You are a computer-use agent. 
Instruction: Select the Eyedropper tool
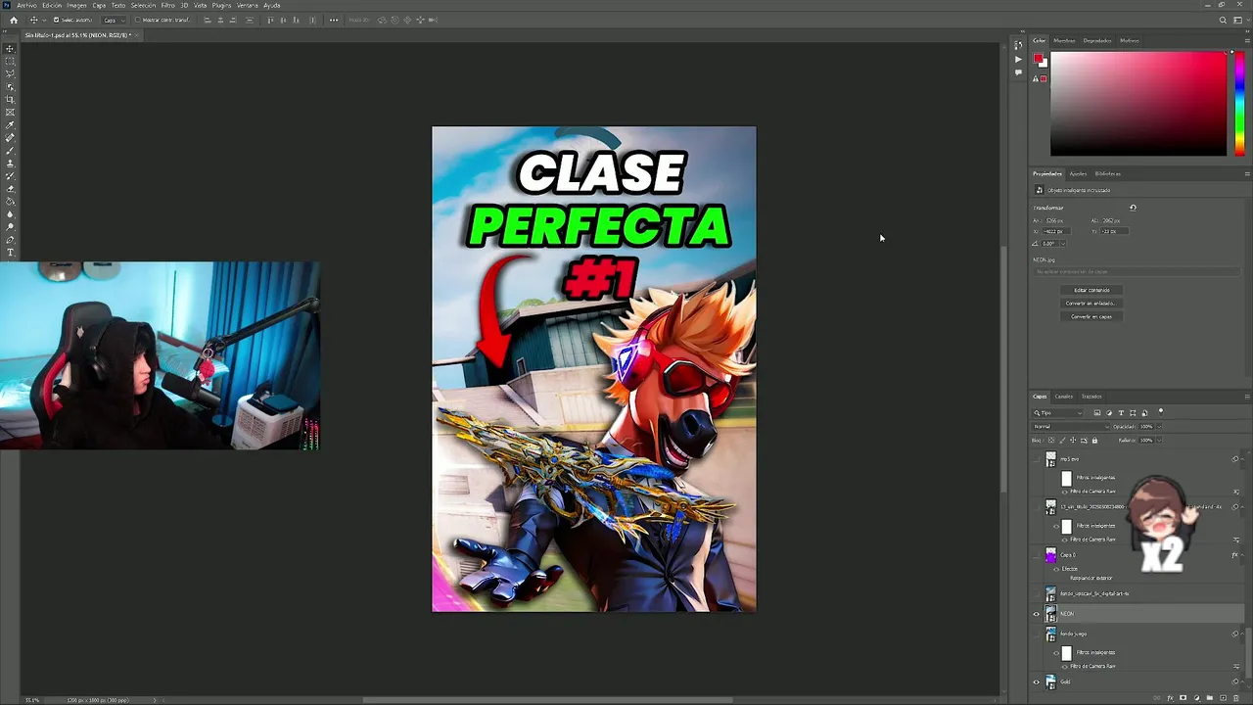click(x=10, y=125)
